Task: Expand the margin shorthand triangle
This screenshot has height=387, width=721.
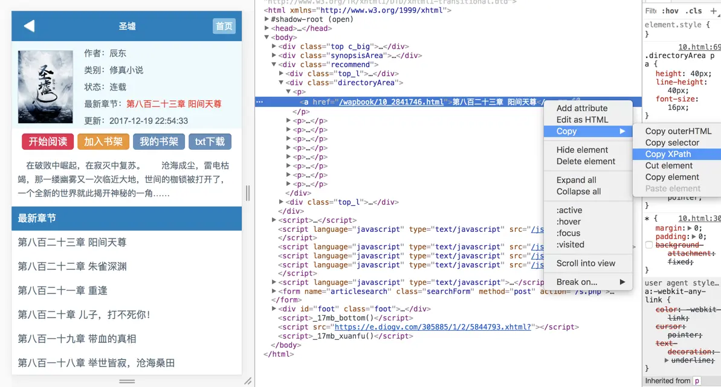Action: point(690,228)
